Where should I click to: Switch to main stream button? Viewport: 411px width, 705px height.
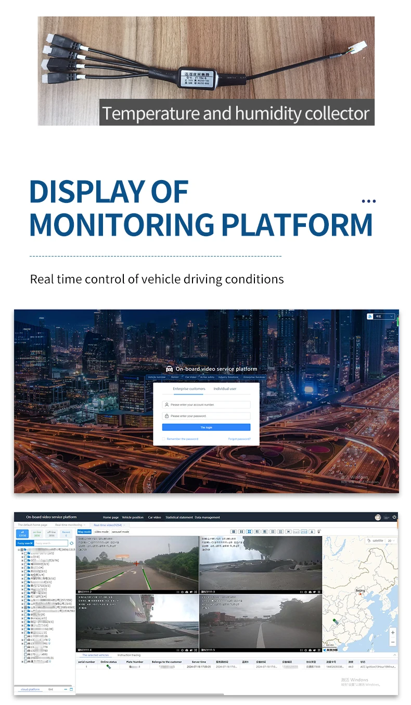click(x=296, y=532)
